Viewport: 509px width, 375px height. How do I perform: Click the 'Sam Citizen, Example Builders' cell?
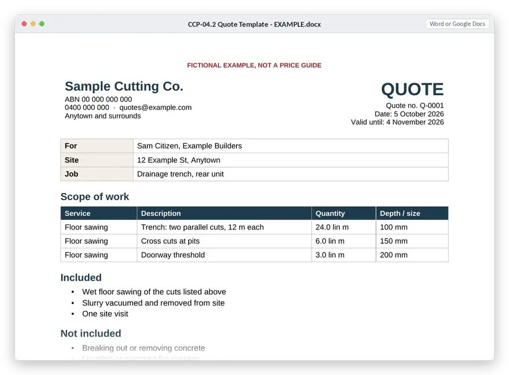tap(291, 146)
